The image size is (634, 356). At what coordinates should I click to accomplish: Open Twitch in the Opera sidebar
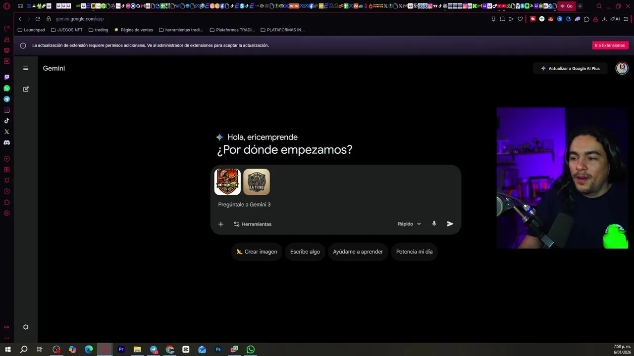[6, 77]
